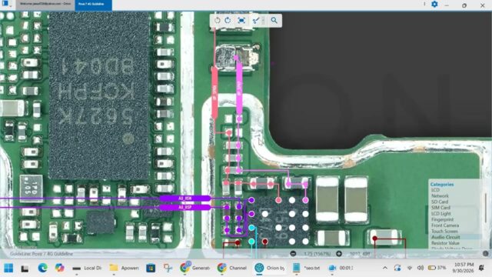Switch to the Pova 7 4G Guideline tab
Image resolution: width=492 pixels, height=277 pixels.
(x=93, y=5)
